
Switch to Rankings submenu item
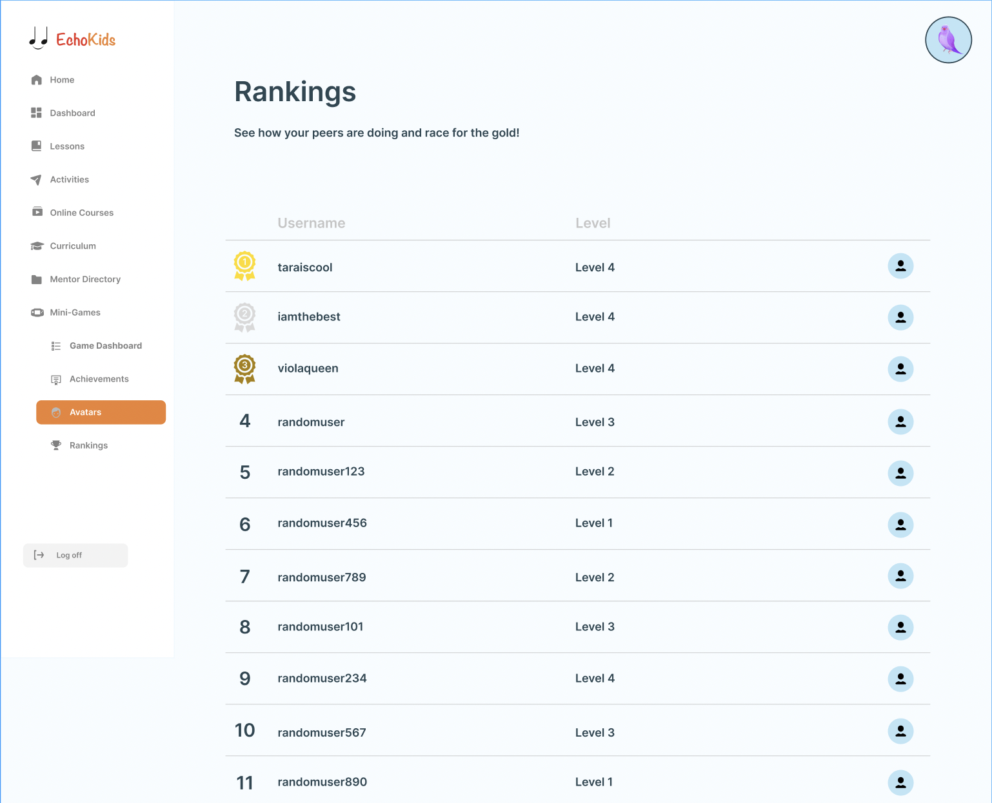[88, 445]
